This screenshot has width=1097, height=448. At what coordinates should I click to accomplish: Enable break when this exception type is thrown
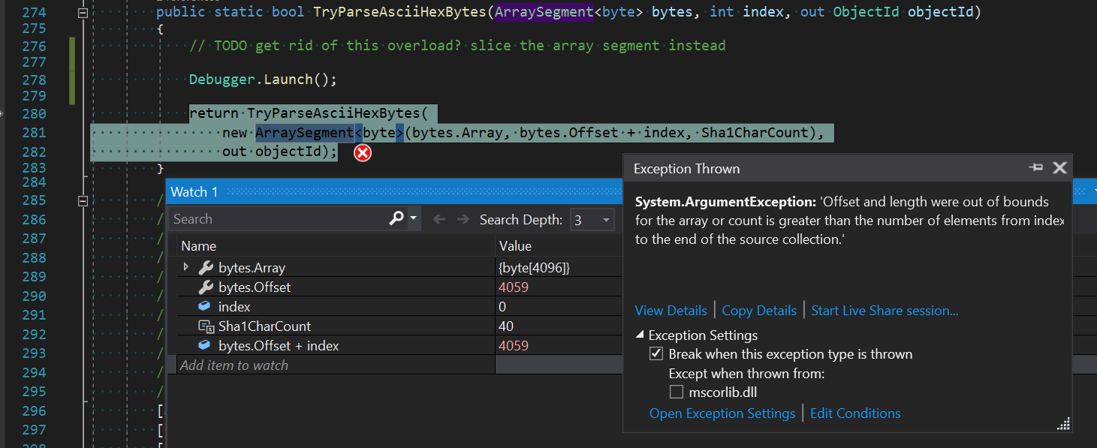(x=656, y=353)
